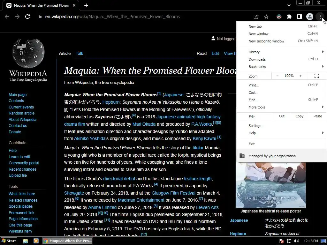Toggle the side panel icon
The height and width of the screenshot is (245, 327).
299,17
